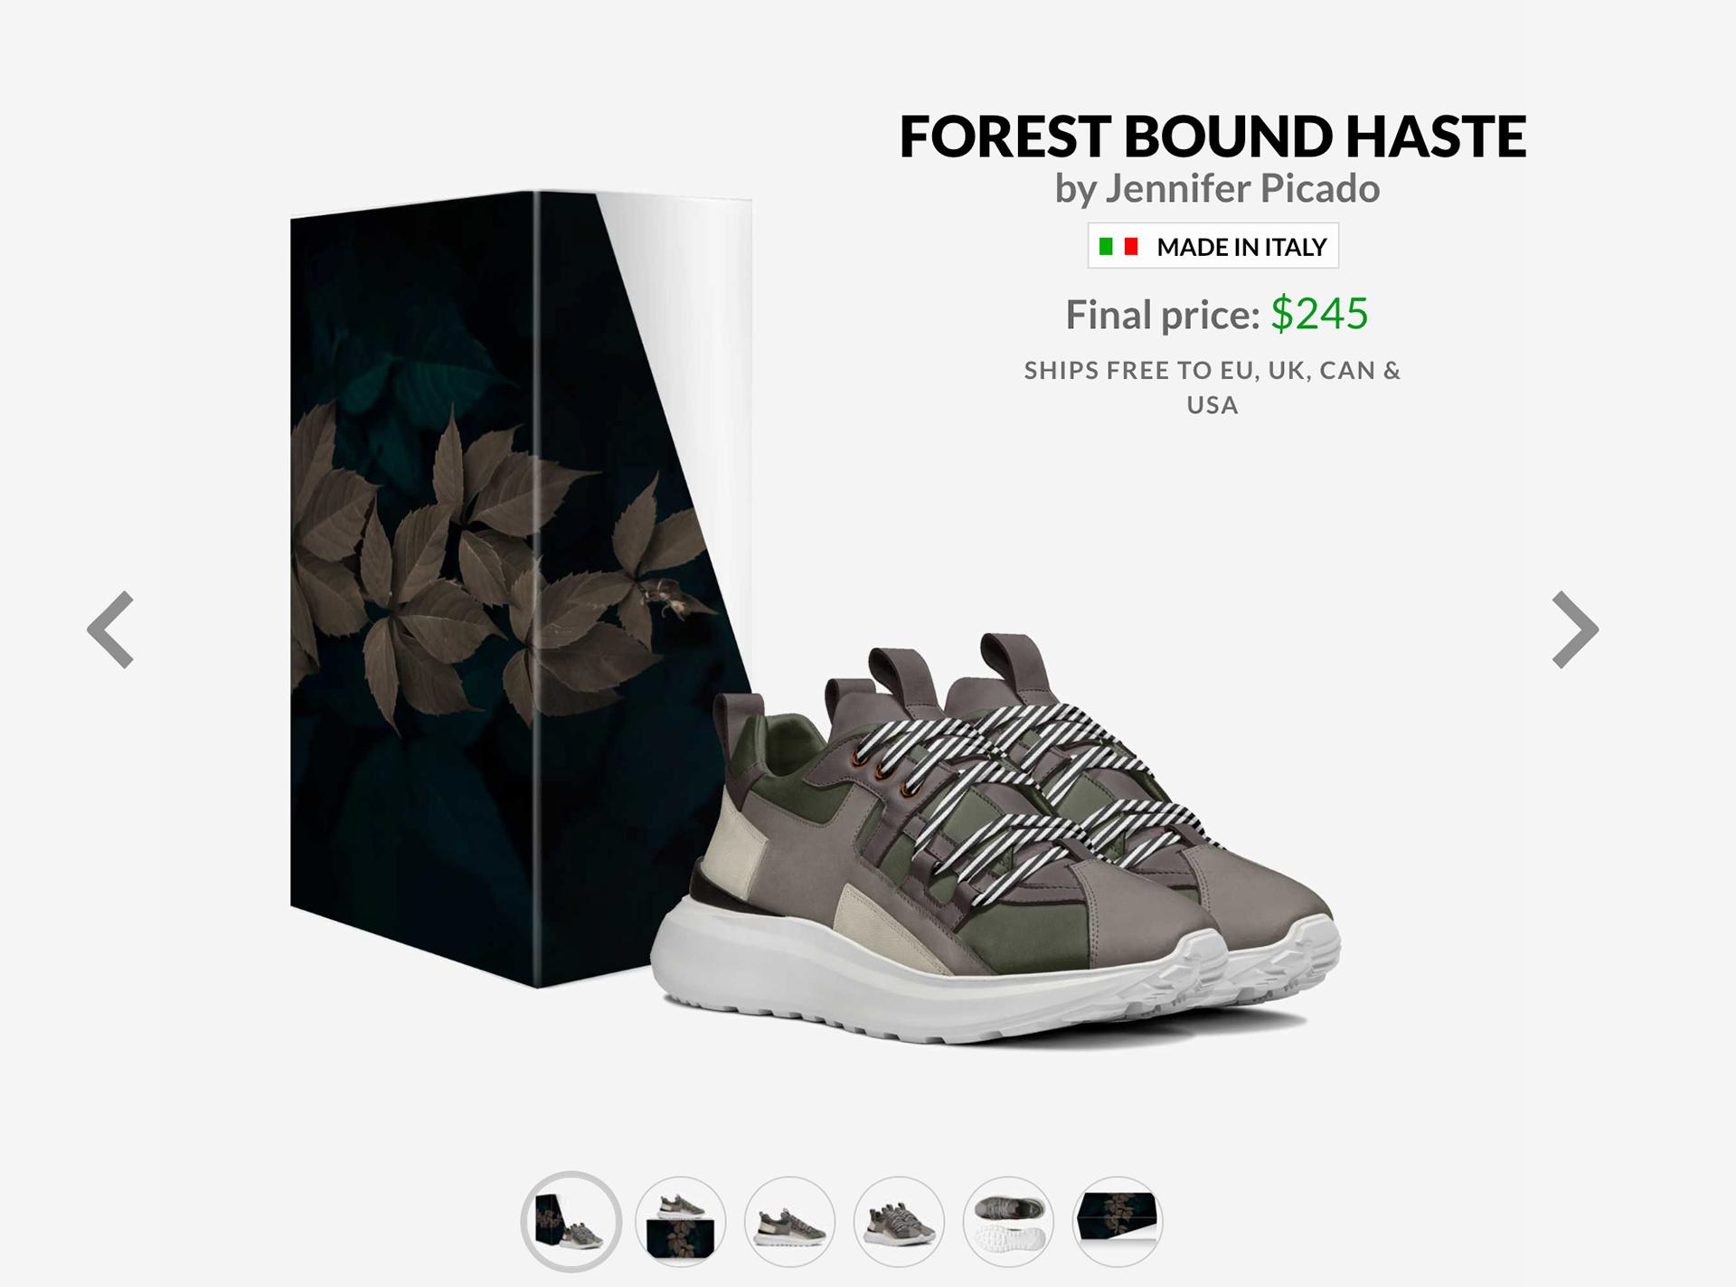Pick the top-and-sole view thumbnail
This screenshot has width=1736, height=1287.
coord(1009,1222)
